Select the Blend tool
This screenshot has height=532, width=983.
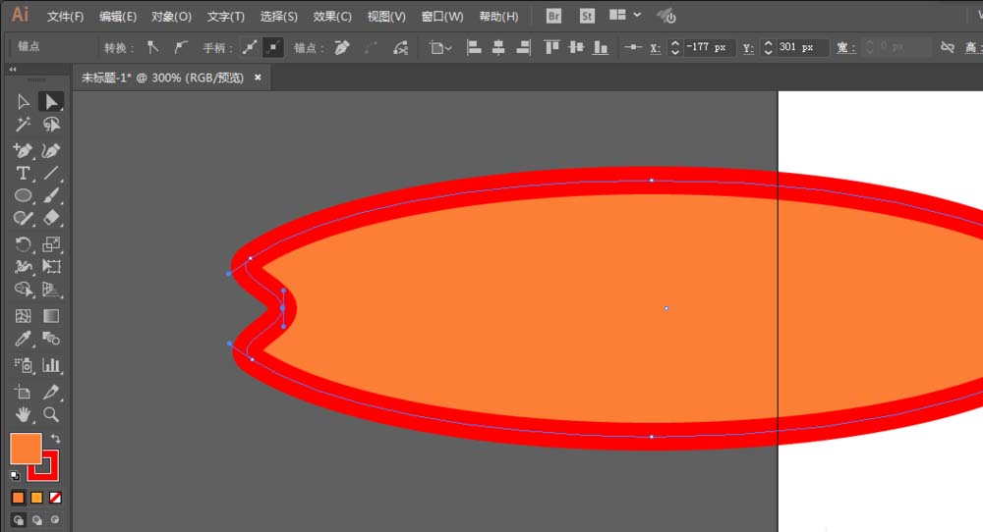tap(51, 339)
